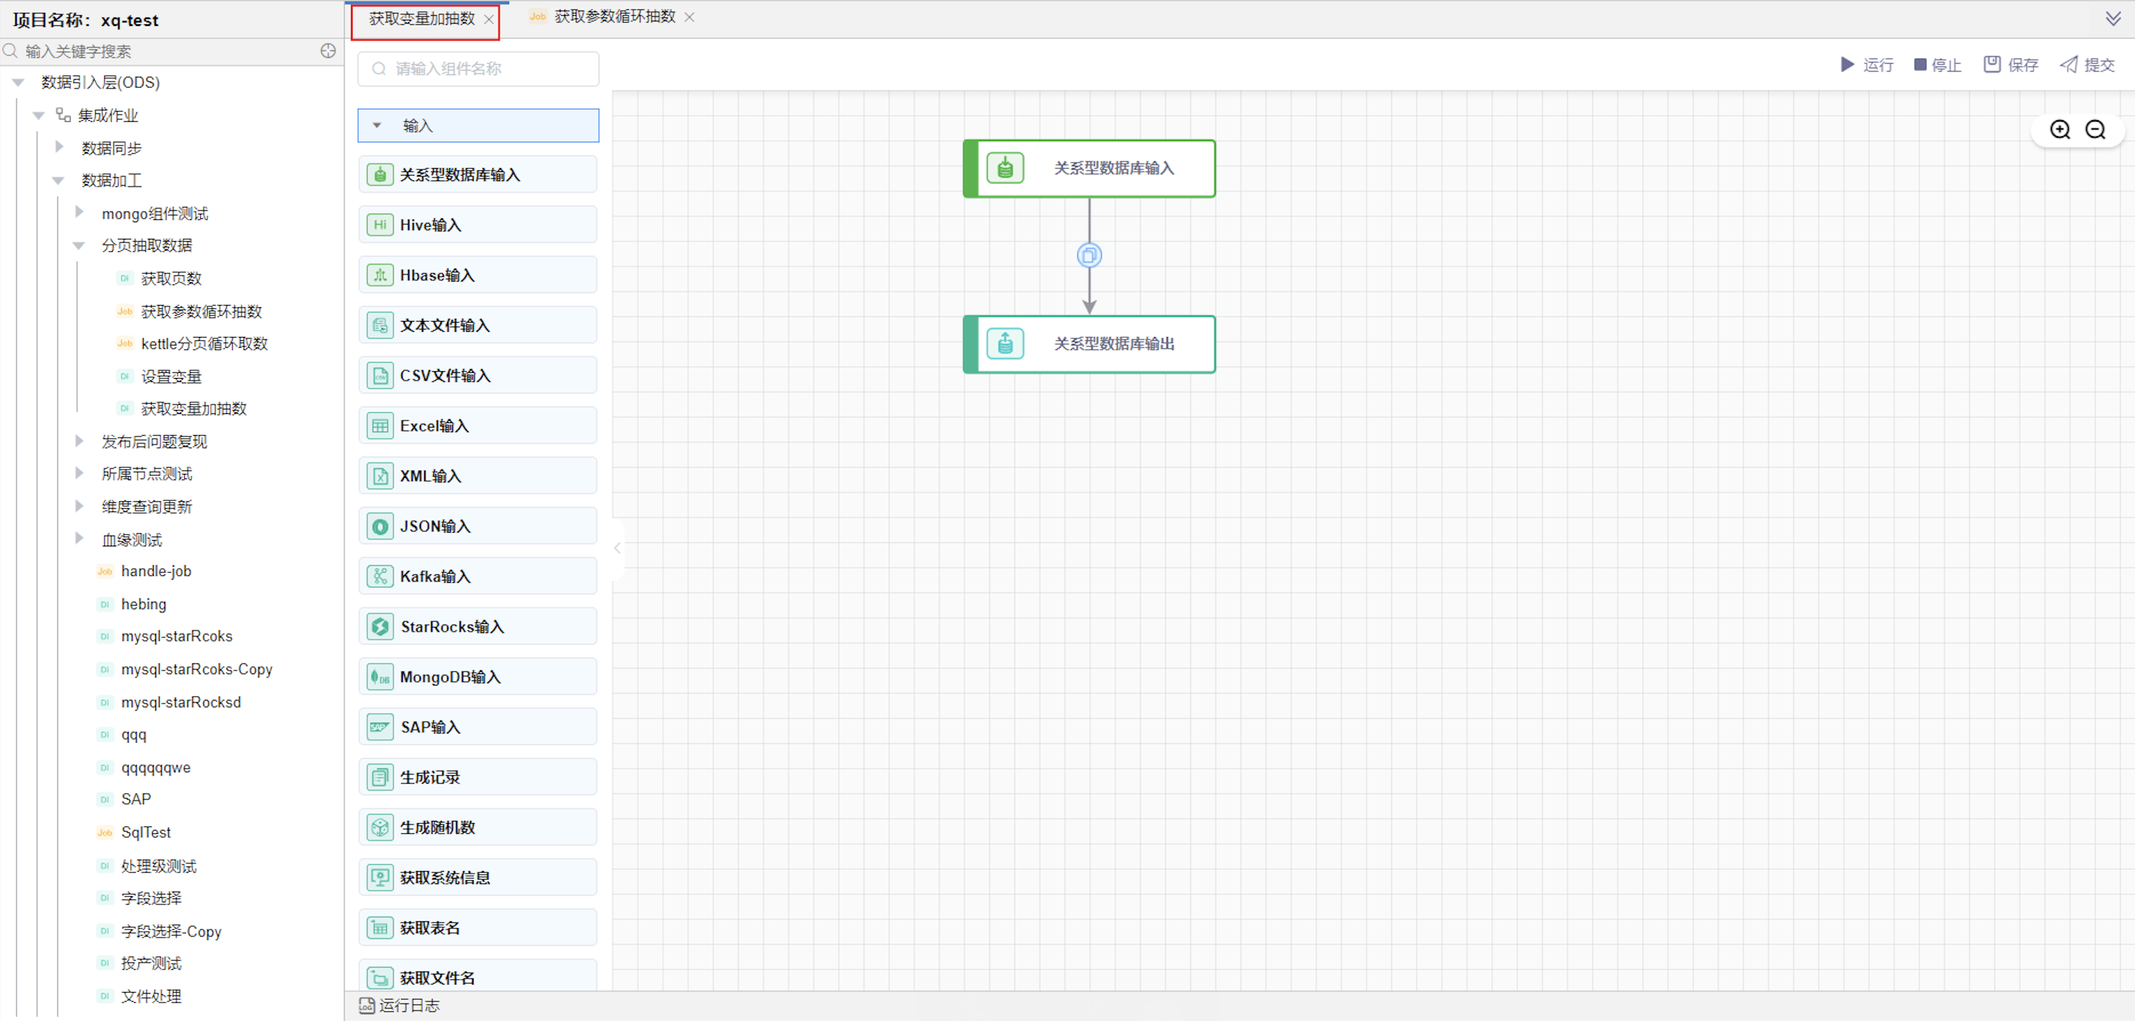The height and width of the screenshot is (1021, 2135).
Task: Click the zoom in magnifier icon
Action: click(2060, 130)
